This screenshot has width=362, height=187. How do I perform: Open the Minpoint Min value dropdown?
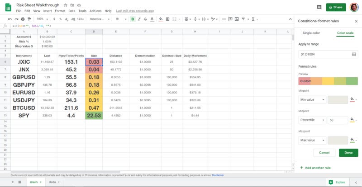coord(312,100)
